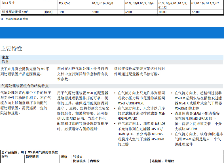Click the '连接板，带螺纹' sub-header
Screen dimensions: 224x163
pyautogui.click(x=163, y=161)
